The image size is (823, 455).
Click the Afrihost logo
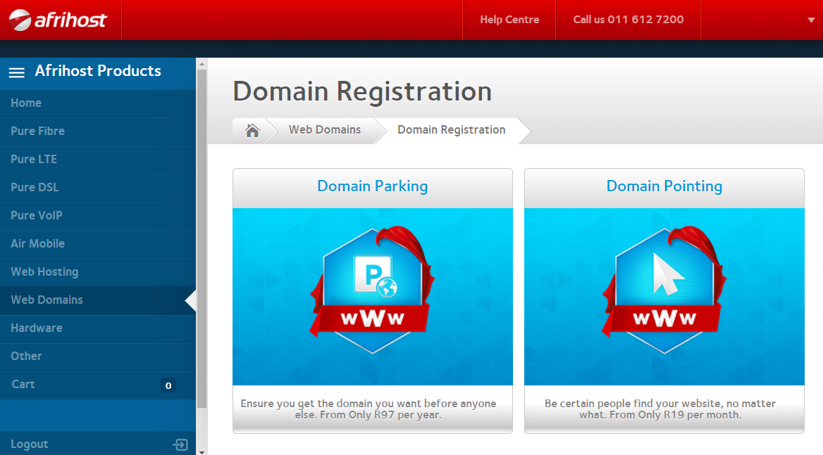58,20
